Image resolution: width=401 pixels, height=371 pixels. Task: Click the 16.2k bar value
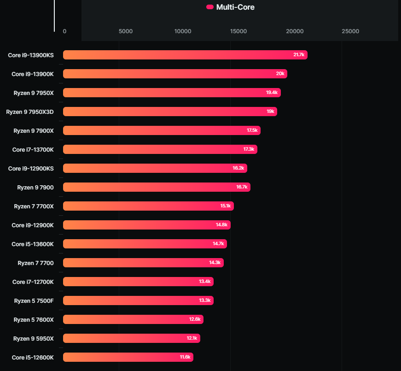238,168
